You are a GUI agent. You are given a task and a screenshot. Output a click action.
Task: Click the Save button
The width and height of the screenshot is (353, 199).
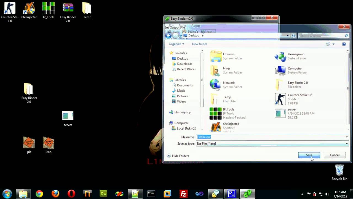click(309, 155)
